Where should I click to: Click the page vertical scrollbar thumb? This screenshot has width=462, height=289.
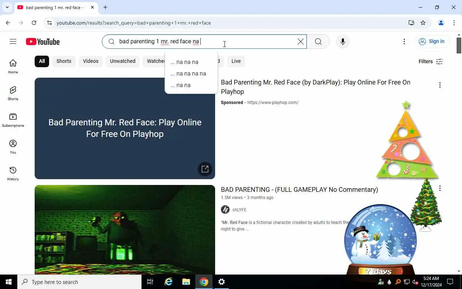(x=459, y=45)
